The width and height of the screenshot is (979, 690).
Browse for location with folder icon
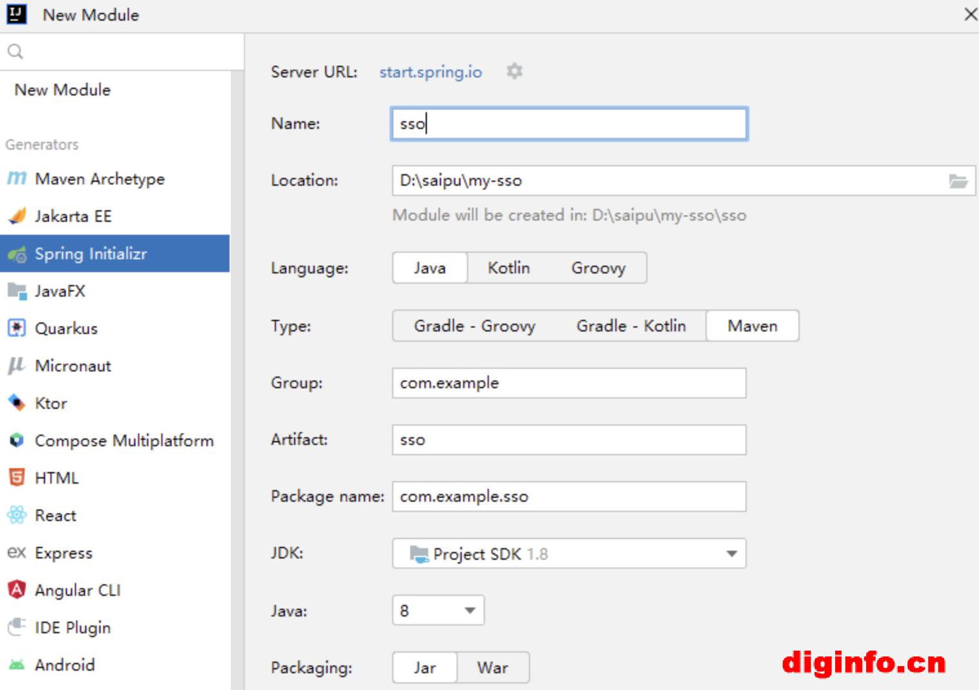[x=958, y=181]
